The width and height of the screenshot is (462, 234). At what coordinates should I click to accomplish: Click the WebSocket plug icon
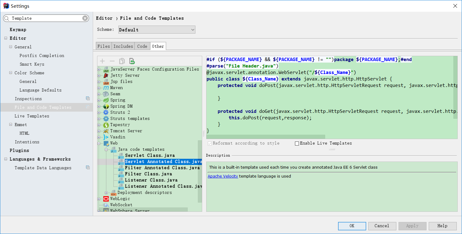tap(106, 205)
